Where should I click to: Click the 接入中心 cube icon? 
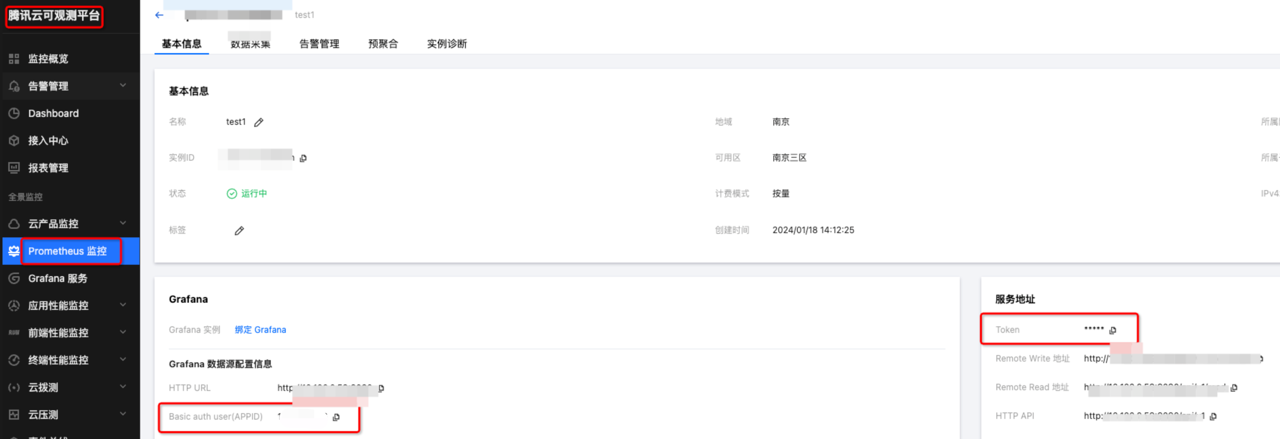point(14,141)
